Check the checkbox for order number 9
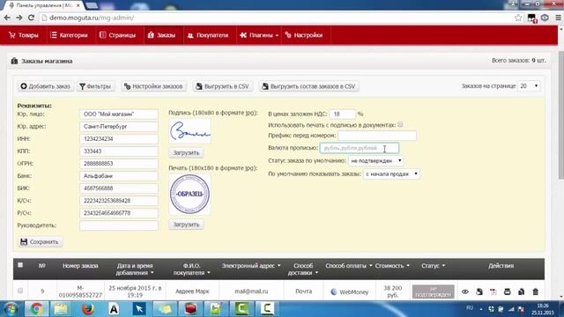Viewport: 564px width, 317px height. click(20, 291)
